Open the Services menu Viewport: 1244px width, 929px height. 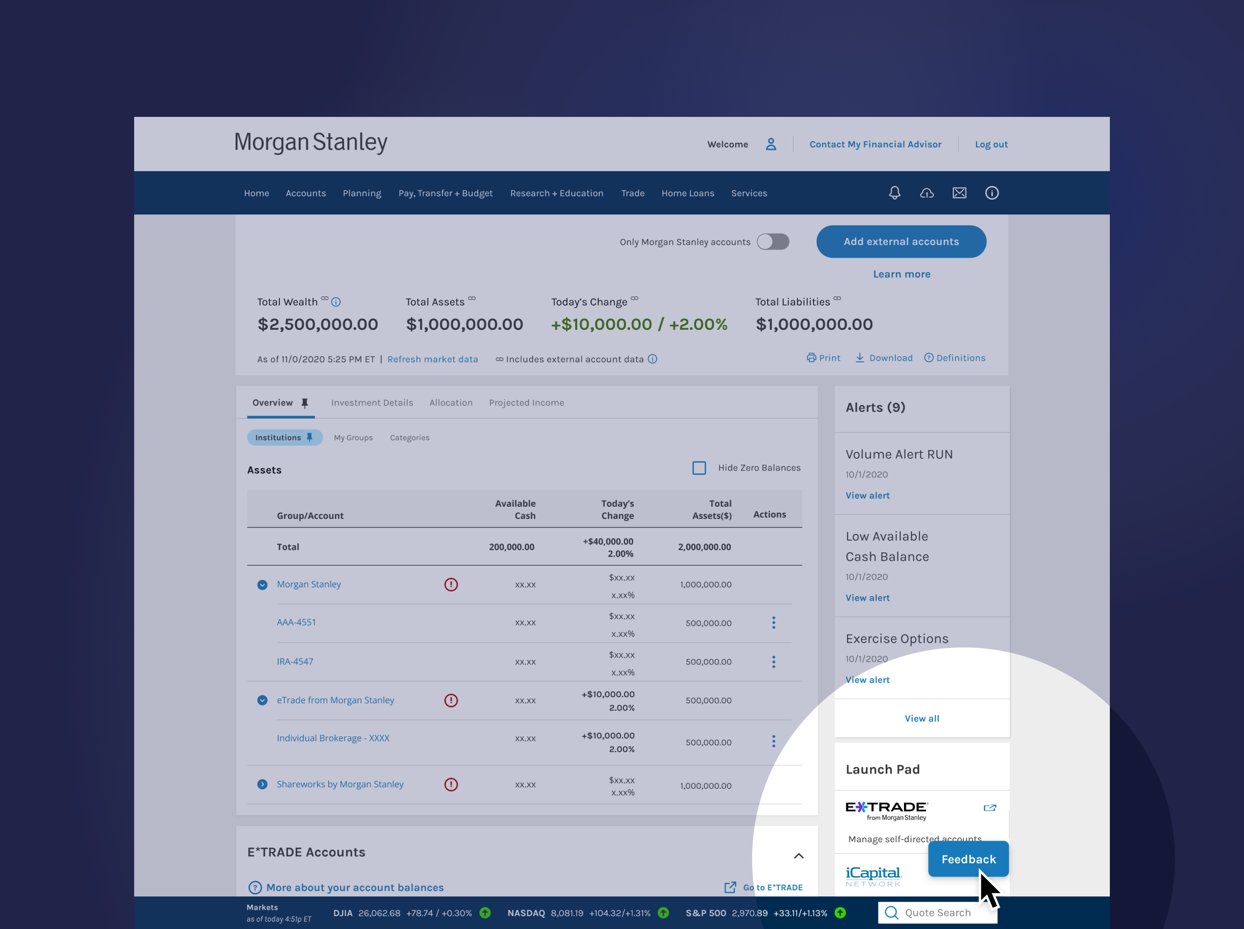coord(749,193)
